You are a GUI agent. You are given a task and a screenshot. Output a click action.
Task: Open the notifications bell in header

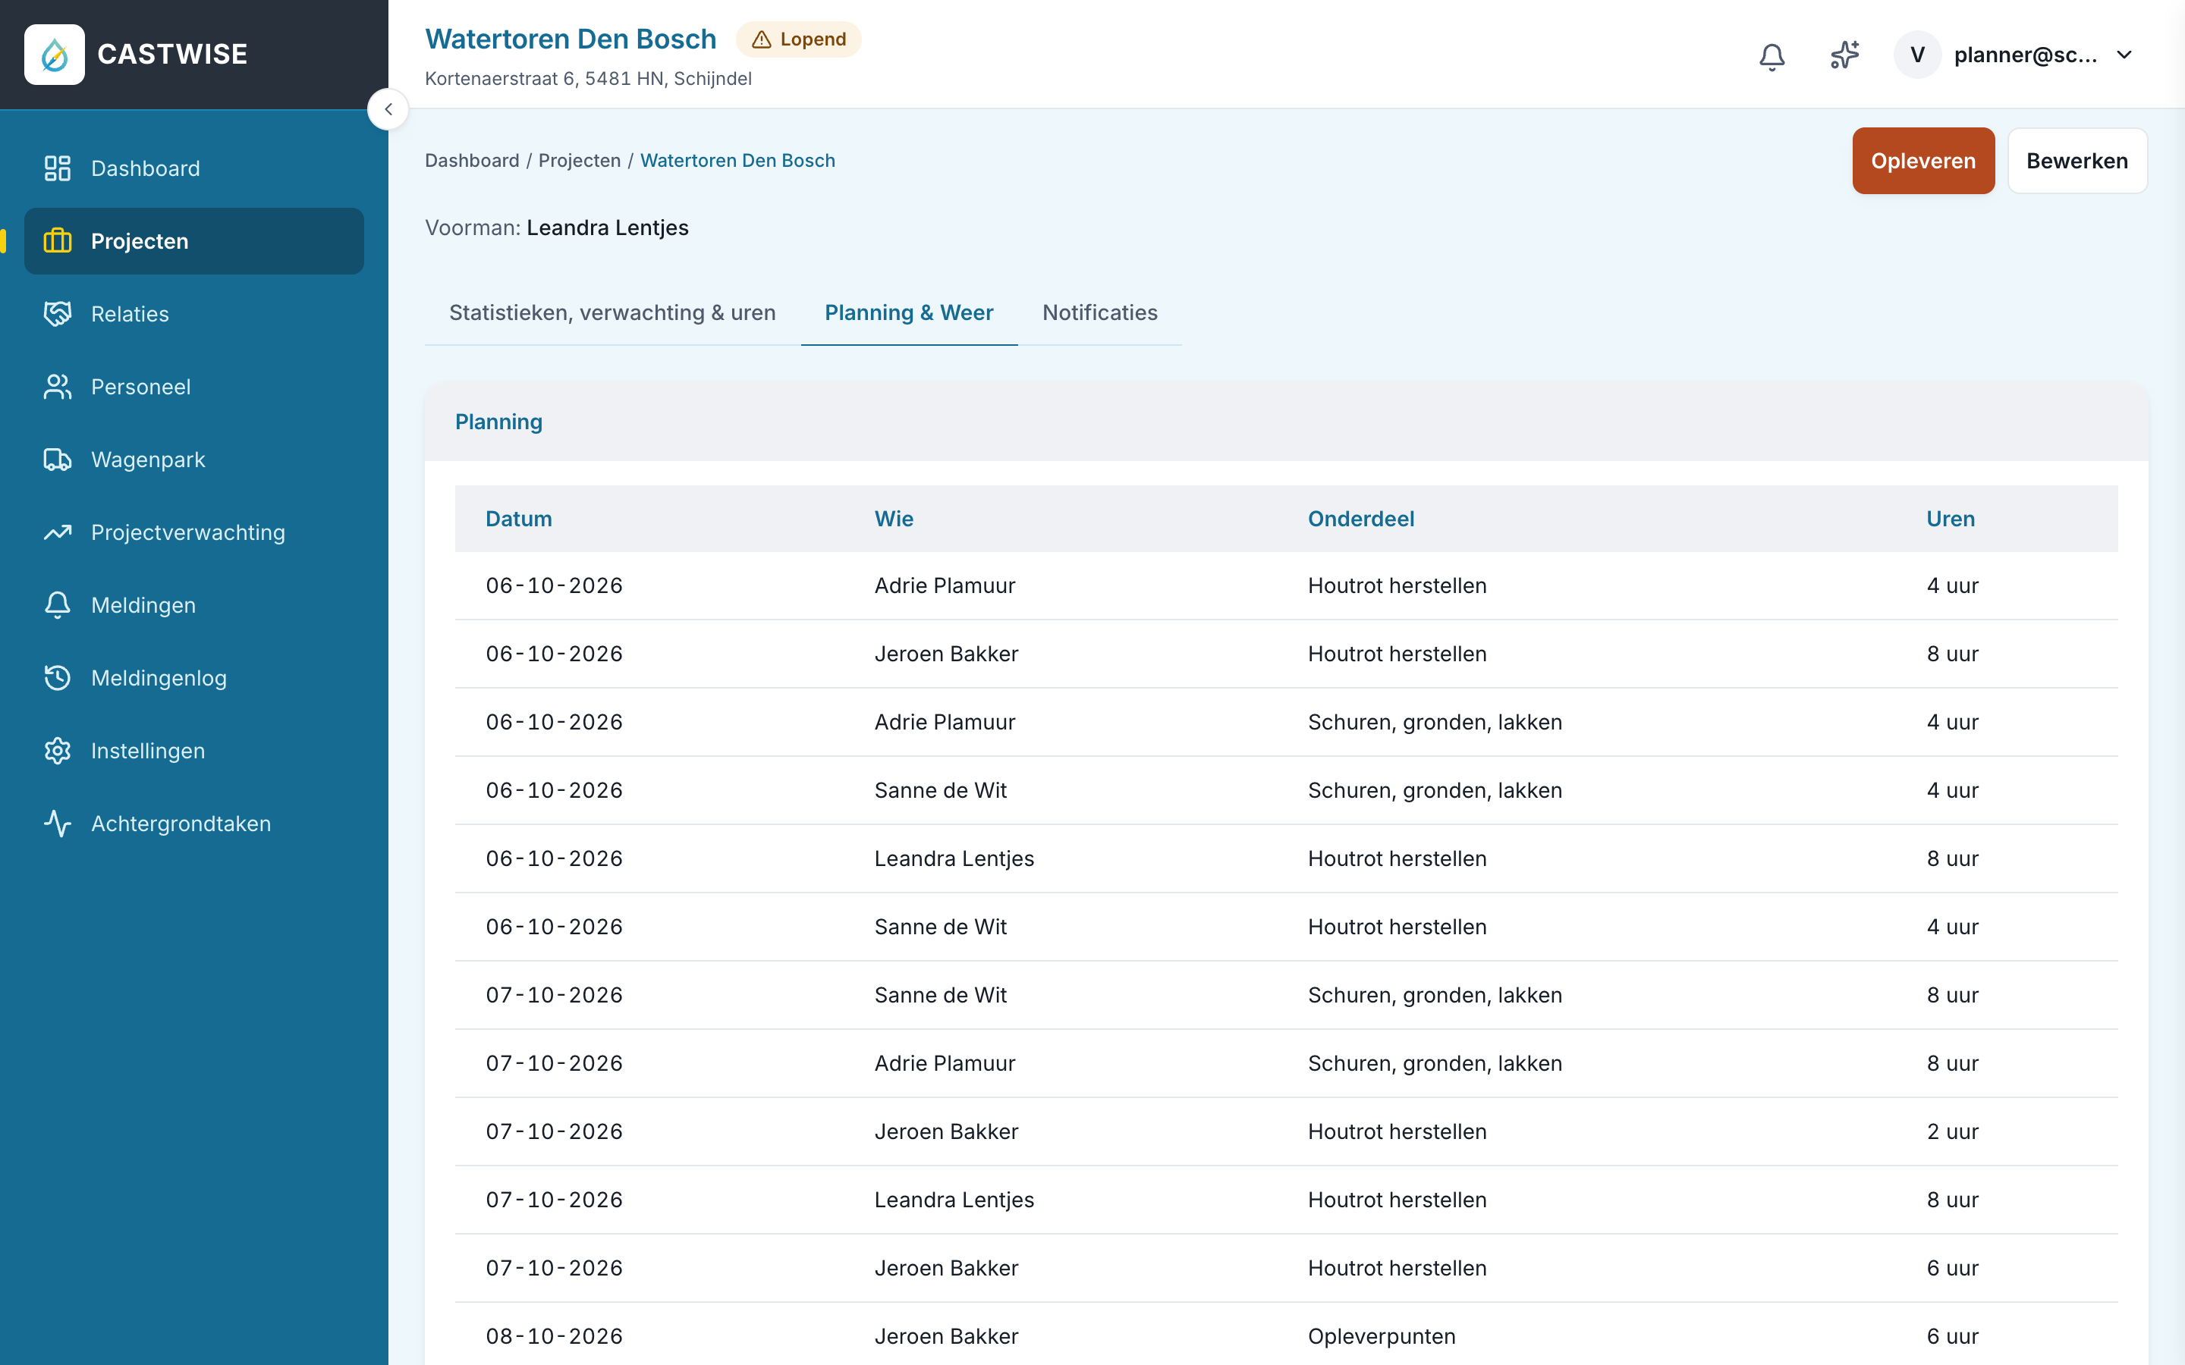tap(1772, 56)
